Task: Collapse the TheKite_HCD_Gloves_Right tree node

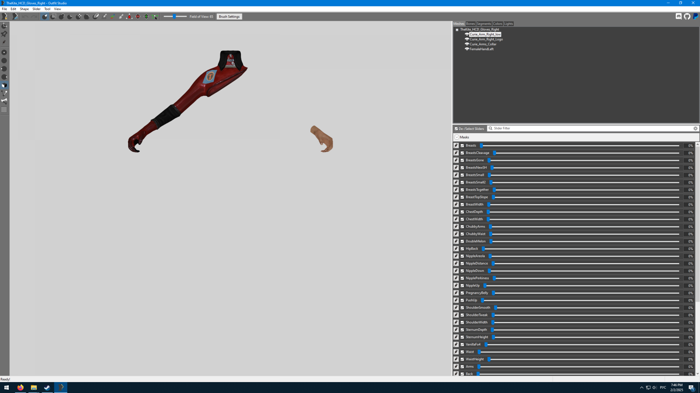Action: [457, 30]
